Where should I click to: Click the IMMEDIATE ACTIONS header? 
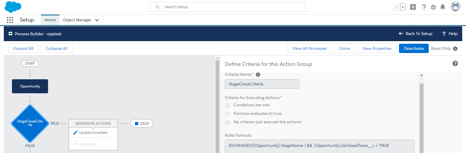coord(93,124)
